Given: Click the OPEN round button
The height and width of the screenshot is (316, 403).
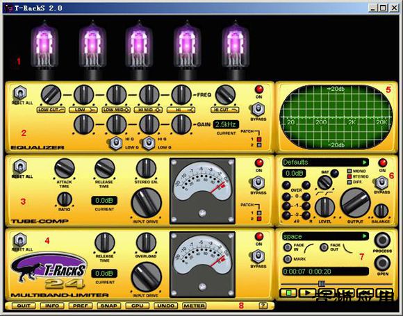Looking at the screenshot, I should pyautogui.click(x=382, y=263).
